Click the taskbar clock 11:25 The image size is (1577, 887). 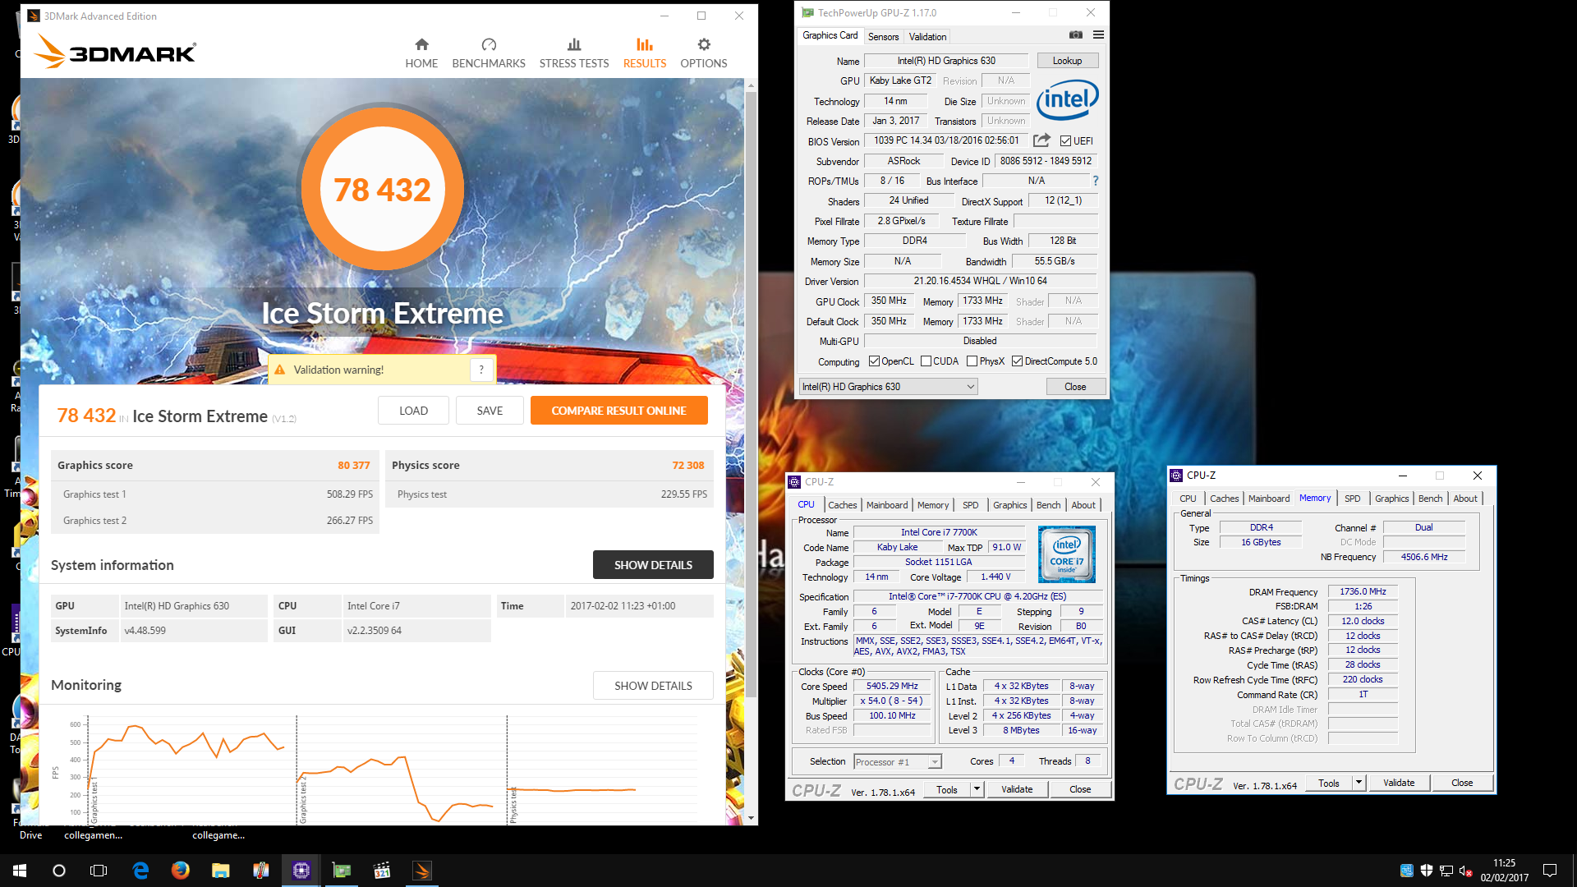click(x=1504, y=863)
